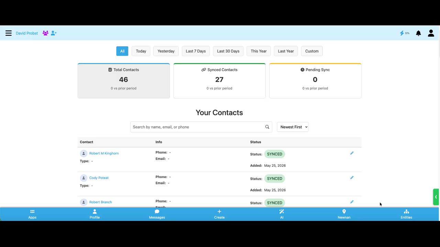Click the lightning bolt 5% indicator
This screenshot has height=247, width=440.
[x=405, y=33]
